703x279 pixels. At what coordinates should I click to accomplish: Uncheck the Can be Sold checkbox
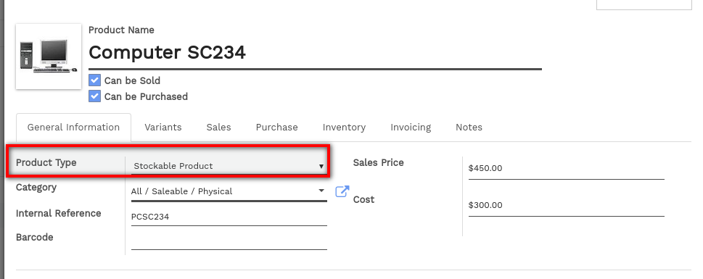point(94,80)
